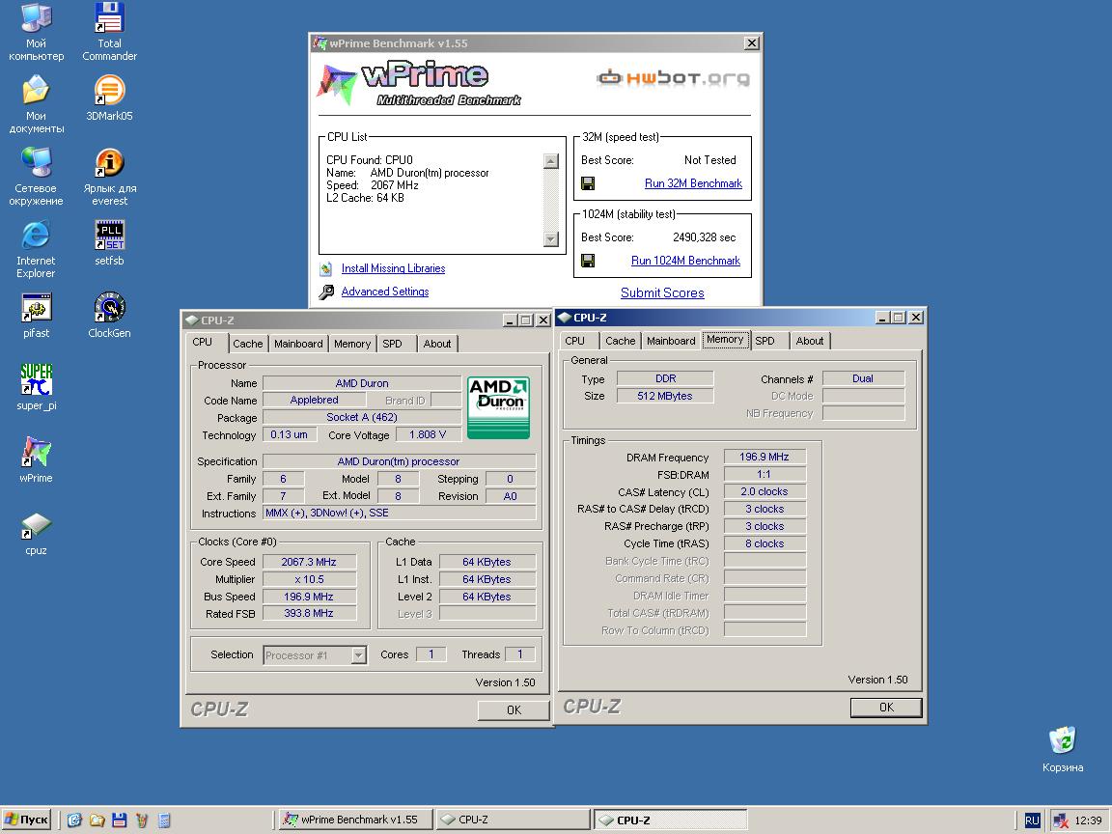This screenshot has width=1112, height=834.
Task: Open Mainboard tab in right CPU-Z window
Action: click(671, 341)
